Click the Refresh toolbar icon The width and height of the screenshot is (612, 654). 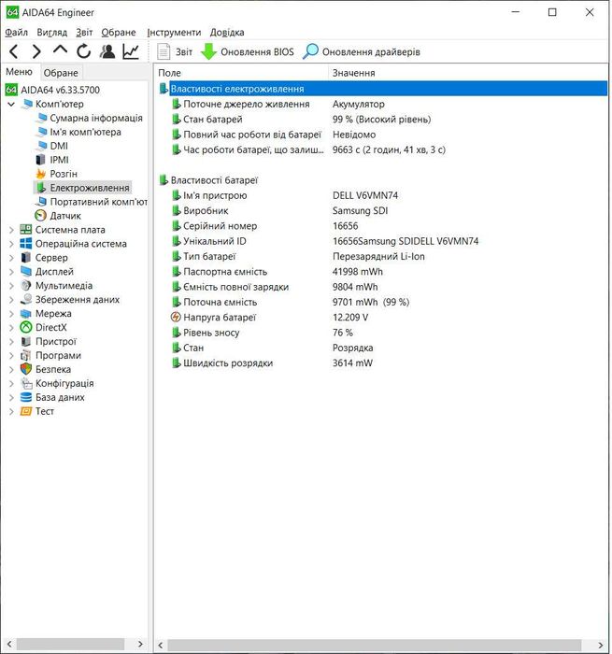pyautogui.click(x=83, y=51)
